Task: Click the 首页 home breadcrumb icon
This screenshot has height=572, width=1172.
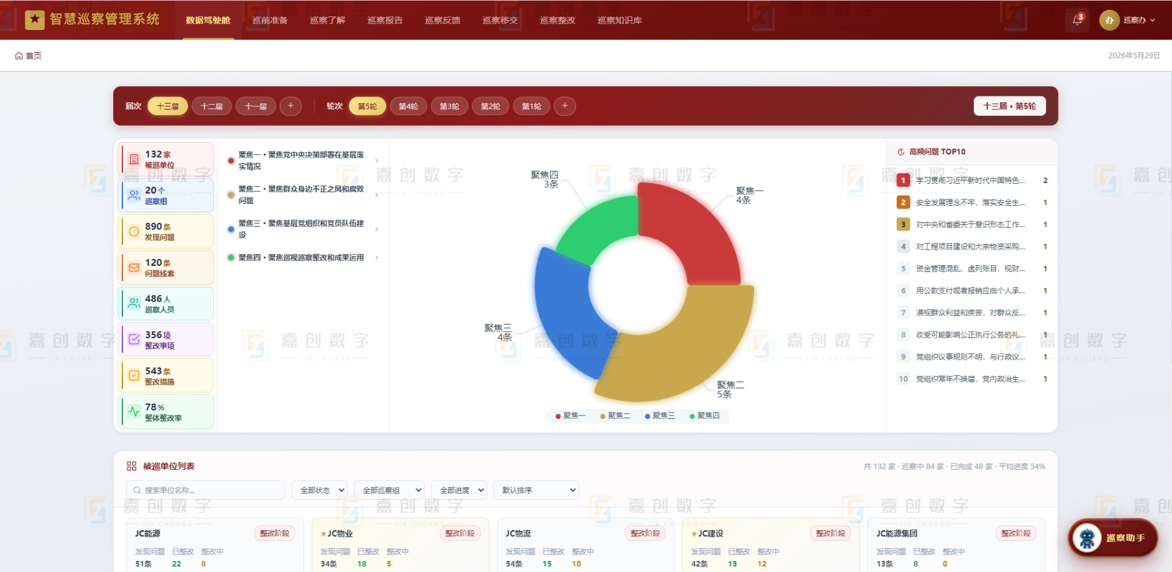Action: [19, 56]
